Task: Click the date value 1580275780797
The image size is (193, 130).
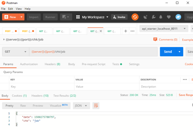Action: (x=44, y=117)
